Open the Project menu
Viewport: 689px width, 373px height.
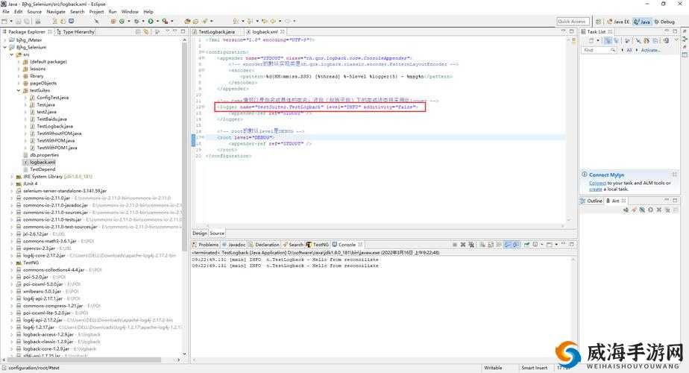pyautogui.click(x=97, y=12)
